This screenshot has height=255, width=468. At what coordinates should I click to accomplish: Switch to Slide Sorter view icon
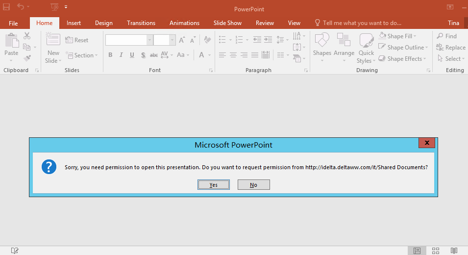coord(436,251)
